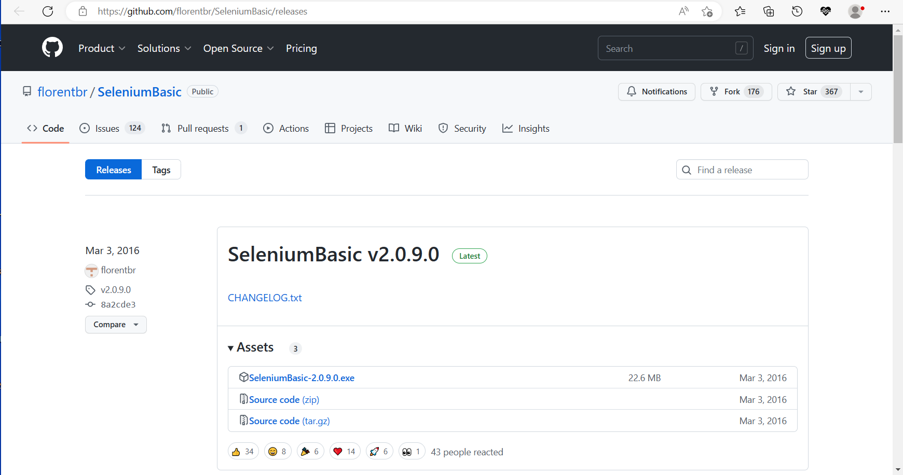Screen dimensions: 903x475
Task: Click the page vertical scrollbar thumb
Action: [x=898, y=89]
